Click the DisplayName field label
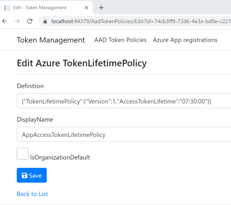The height and width of the screenshot is (205, 231). (x=35, y=119)
